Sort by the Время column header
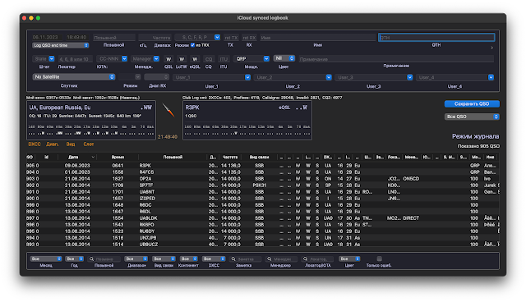The height and width of the screenshot is (302, 526). pyautogui.click(x=118, y=157)
